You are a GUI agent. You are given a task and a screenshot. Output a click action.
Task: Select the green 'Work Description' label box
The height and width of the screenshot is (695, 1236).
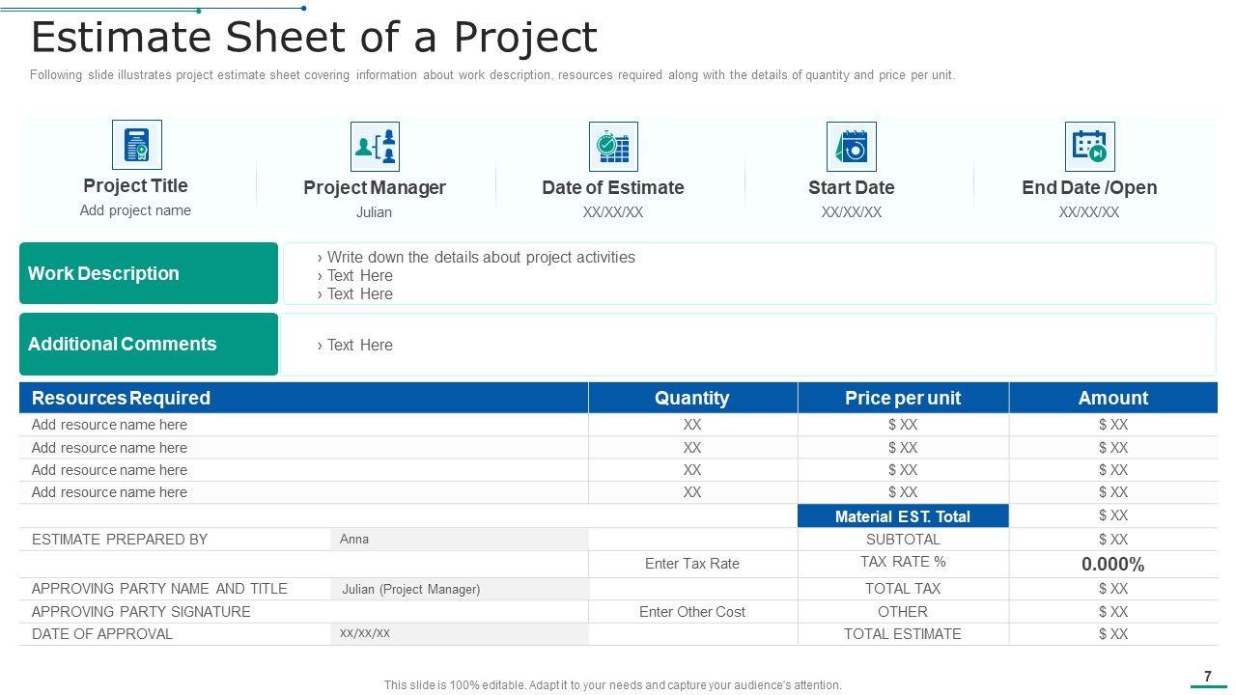coord(149,273)
